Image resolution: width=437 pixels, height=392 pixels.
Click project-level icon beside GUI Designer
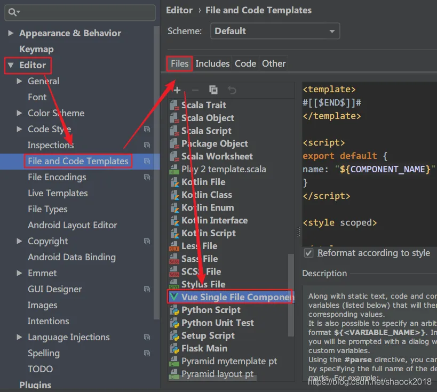pyautogui.click(x=147, y=290)
